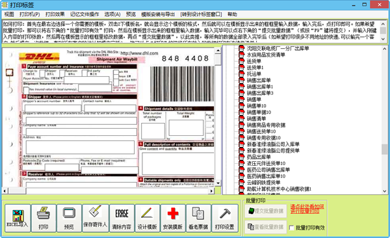Click the 打印 printer icon button
The image size is (390, 238).
coord(44,218)
